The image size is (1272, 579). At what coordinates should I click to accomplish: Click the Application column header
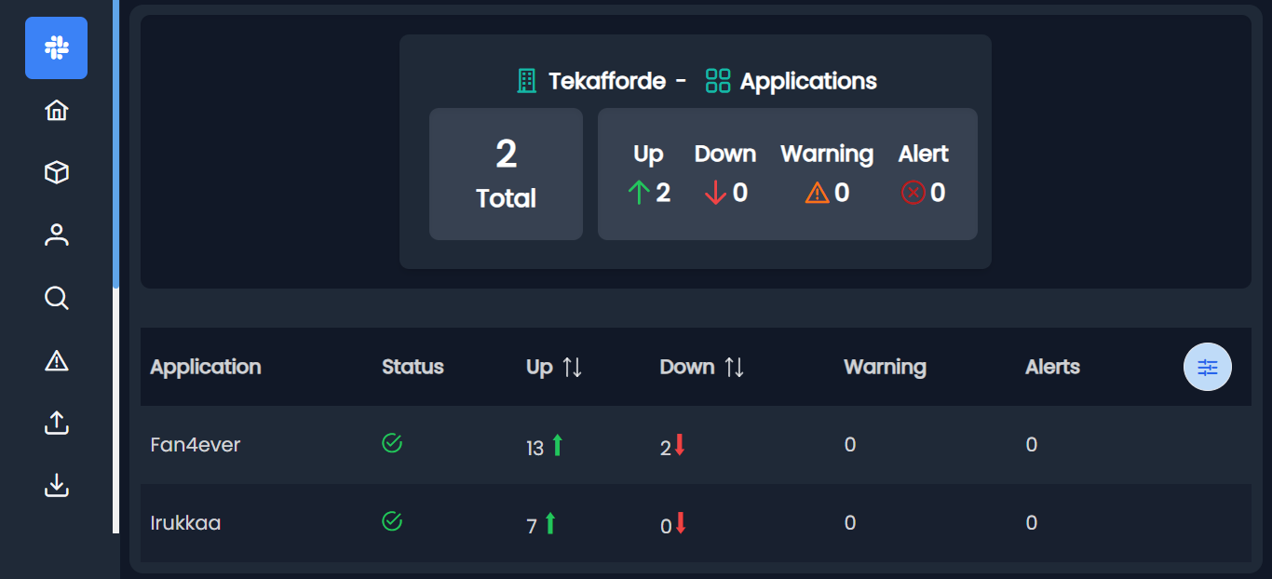click(206, 367)
